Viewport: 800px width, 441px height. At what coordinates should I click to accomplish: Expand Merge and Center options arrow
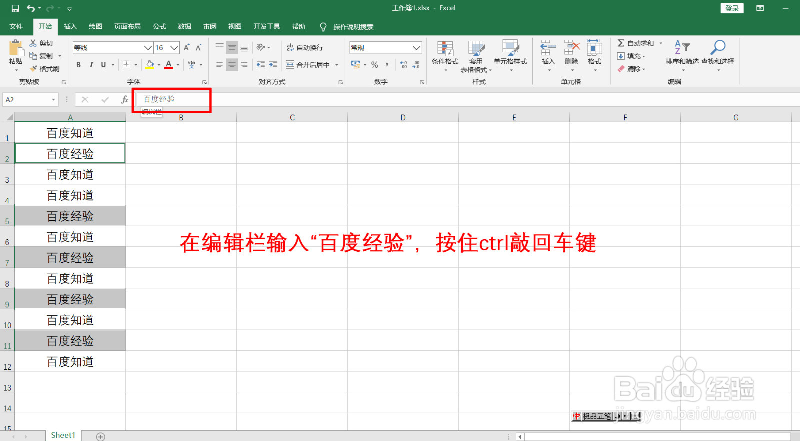337,65
